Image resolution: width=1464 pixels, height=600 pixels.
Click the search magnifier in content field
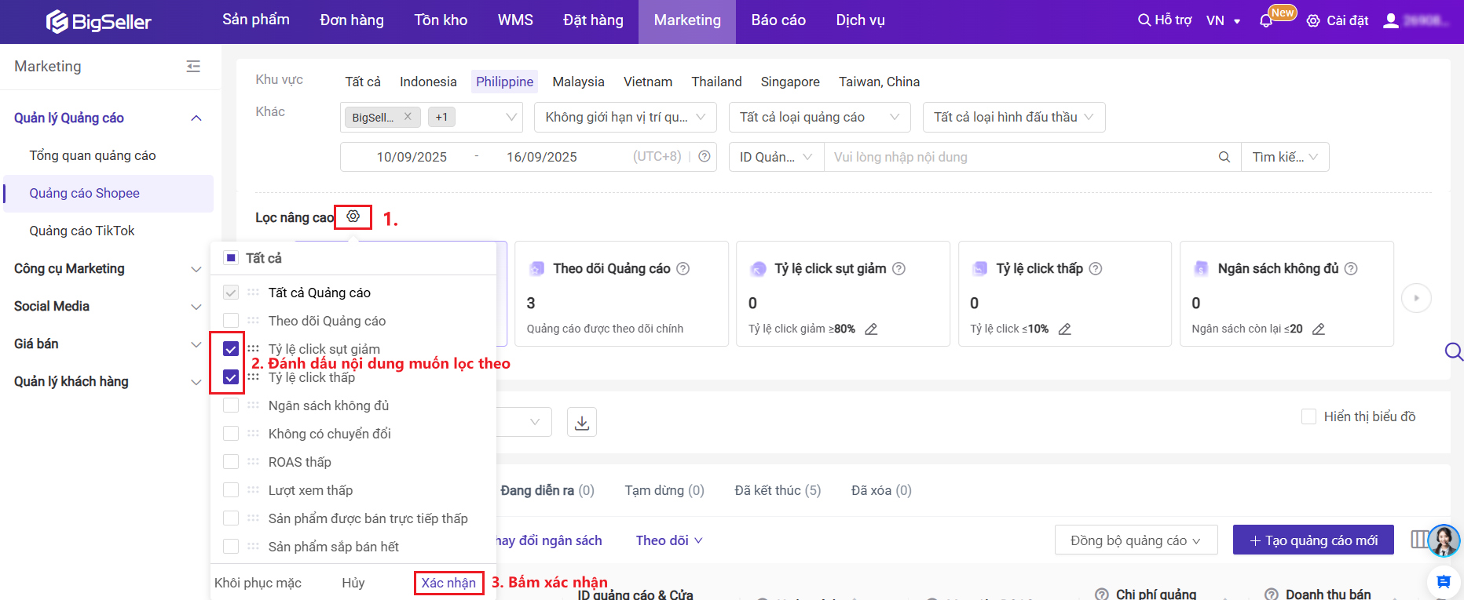tap(1224, 157)
